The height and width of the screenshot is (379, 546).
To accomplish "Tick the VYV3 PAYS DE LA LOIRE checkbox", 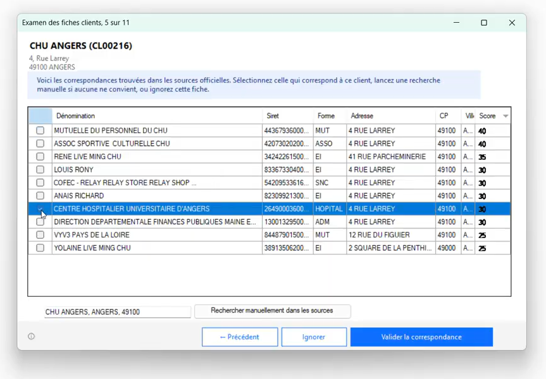I will click(40, 235).
